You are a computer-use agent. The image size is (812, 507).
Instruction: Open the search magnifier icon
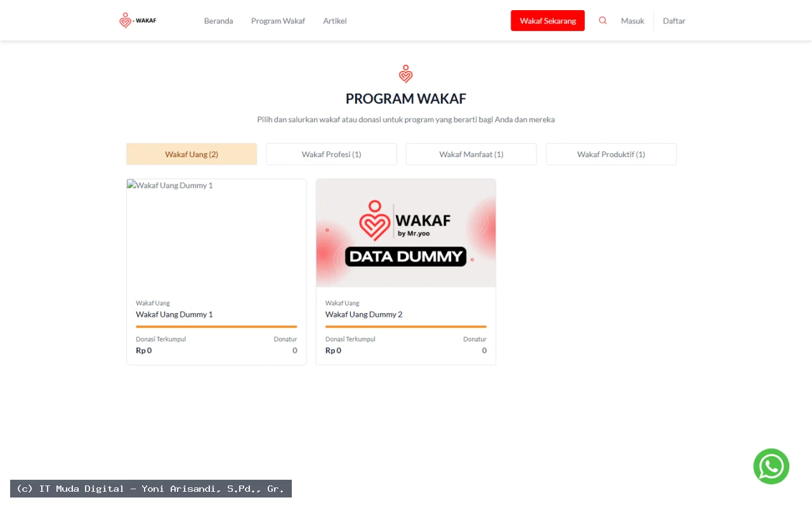pos(603,20)
